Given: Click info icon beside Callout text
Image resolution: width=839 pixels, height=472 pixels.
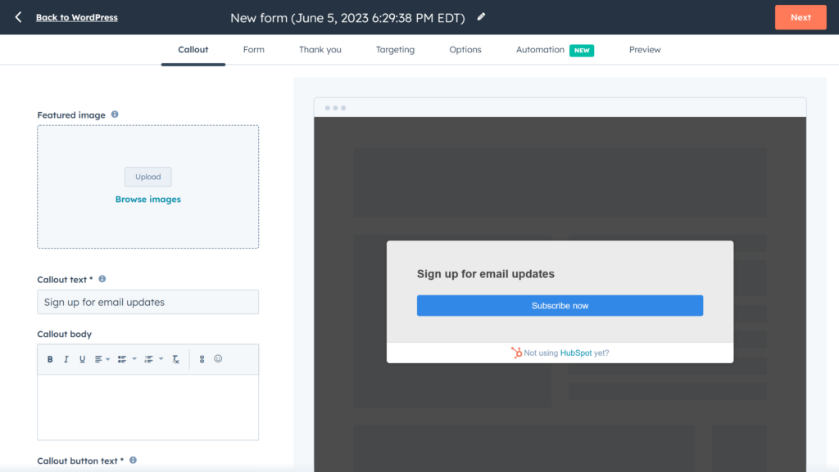Looking at the screenshot, I should coord(102,279).
